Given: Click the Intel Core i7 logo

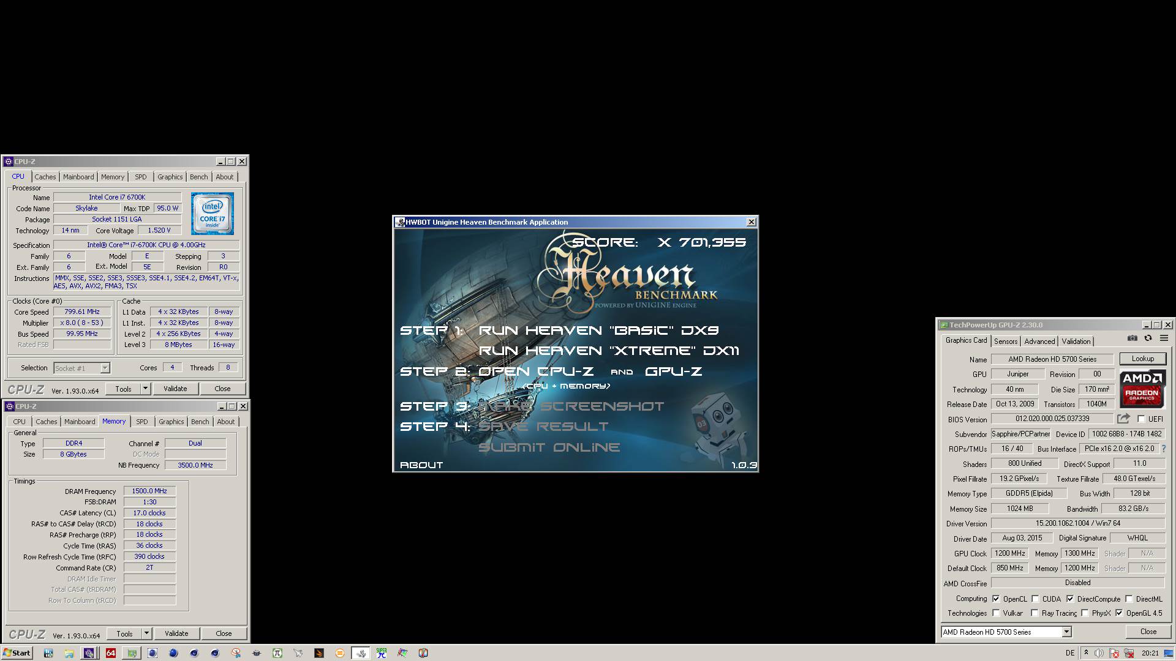Looking at the screenshot, I should (x=212, y=214).
